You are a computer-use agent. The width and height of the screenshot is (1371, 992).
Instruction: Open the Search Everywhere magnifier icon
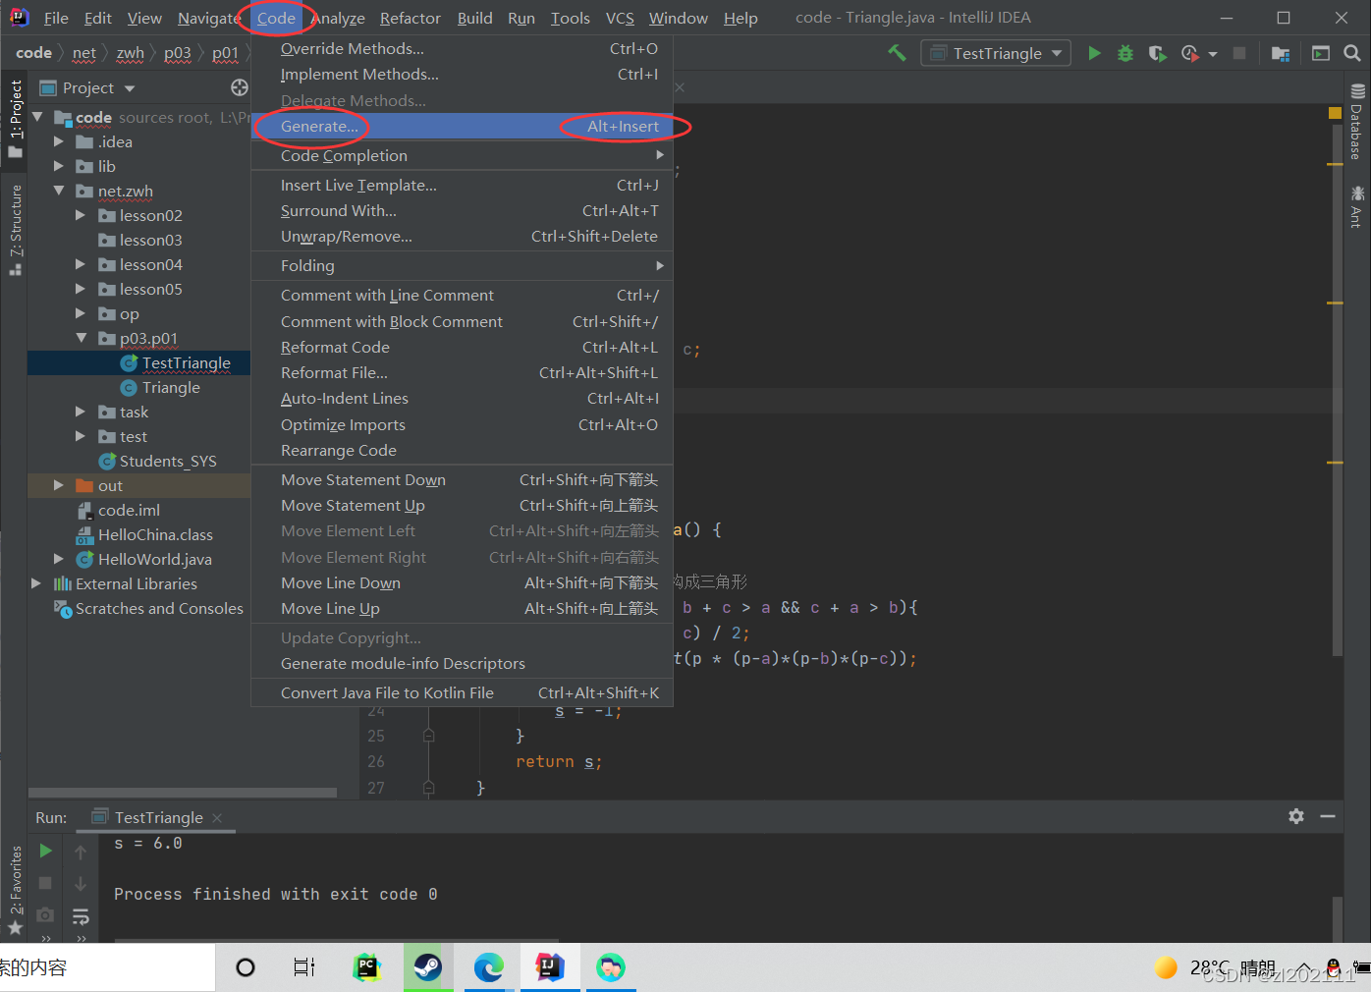point(1352,53)
